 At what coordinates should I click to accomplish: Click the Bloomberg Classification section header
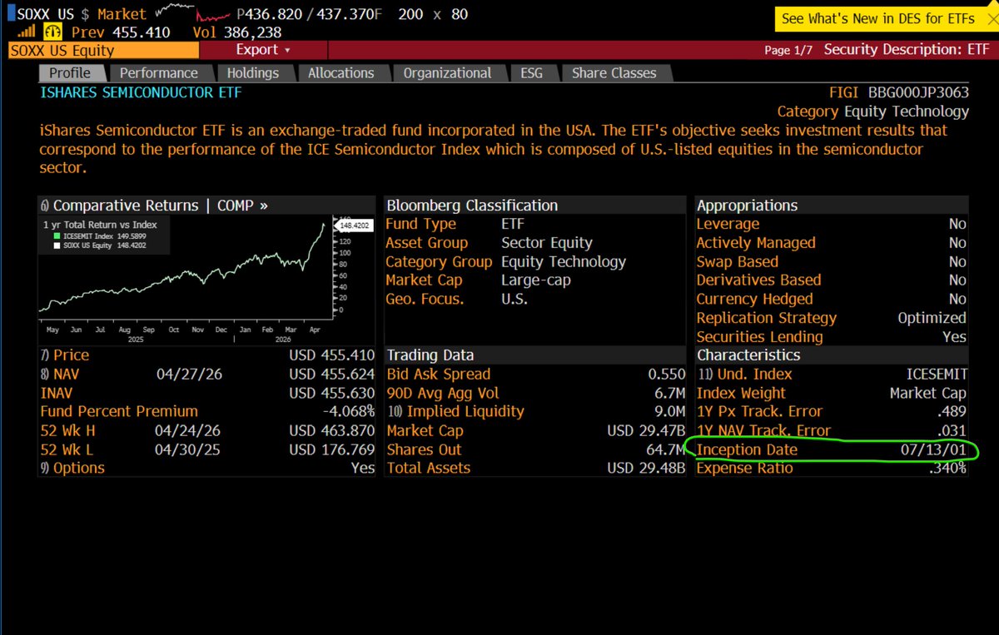point(472,206)
